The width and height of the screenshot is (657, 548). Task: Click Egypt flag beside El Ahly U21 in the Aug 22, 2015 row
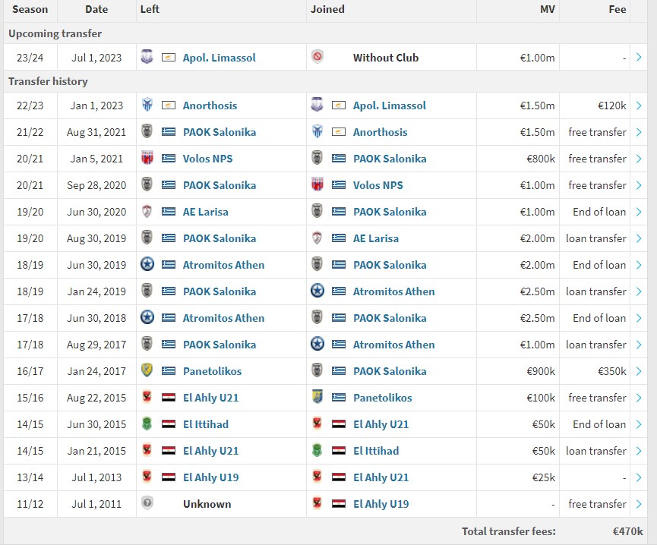pos(169,398)
